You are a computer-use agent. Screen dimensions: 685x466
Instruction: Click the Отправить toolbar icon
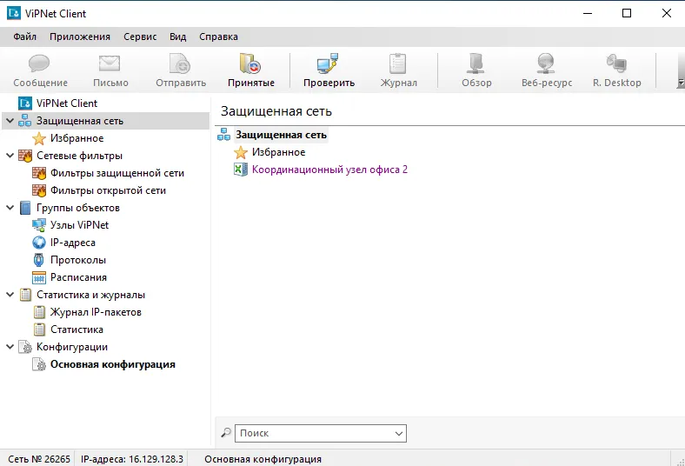[x=180, y=63]
